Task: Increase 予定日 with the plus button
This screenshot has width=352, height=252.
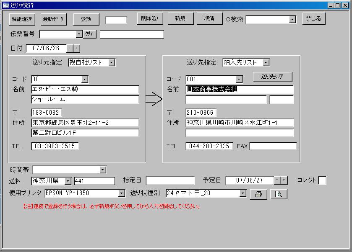Action: coord(284,180)
